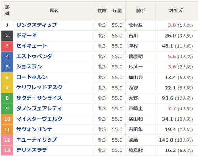Open サタデーサンライズ horse page
This screenshot has width=198, height=157.
39,98
